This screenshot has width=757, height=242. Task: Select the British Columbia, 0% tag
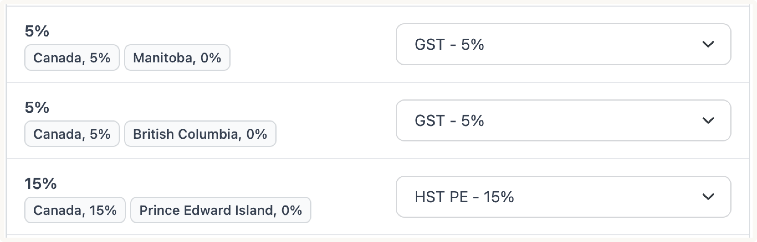click(x=200, y=134)
